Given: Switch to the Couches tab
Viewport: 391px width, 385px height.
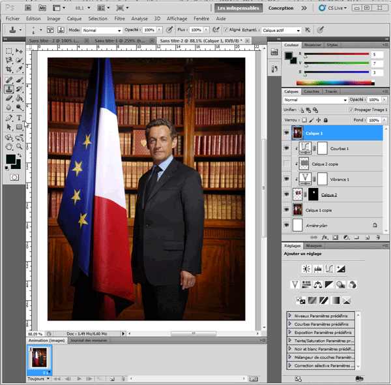Looking at the screenshot, I should point(311,91).
